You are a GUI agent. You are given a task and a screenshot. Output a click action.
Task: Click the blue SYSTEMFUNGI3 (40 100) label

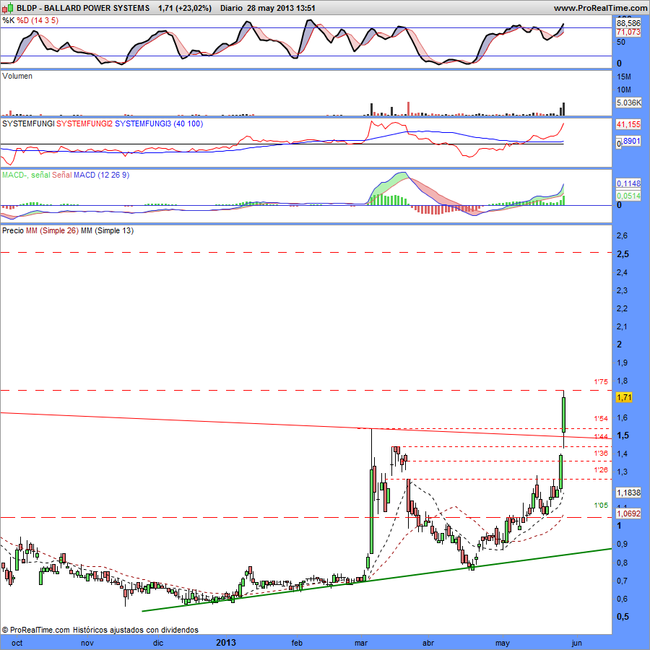159,123
